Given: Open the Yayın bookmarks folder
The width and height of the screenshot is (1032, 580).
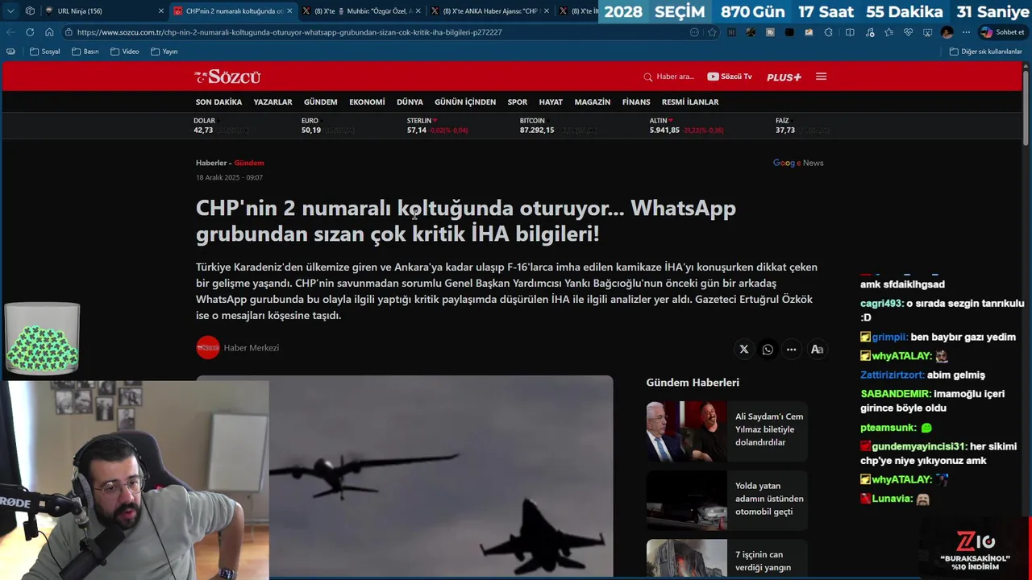Looking at the screenshot, I should [164, 52].
